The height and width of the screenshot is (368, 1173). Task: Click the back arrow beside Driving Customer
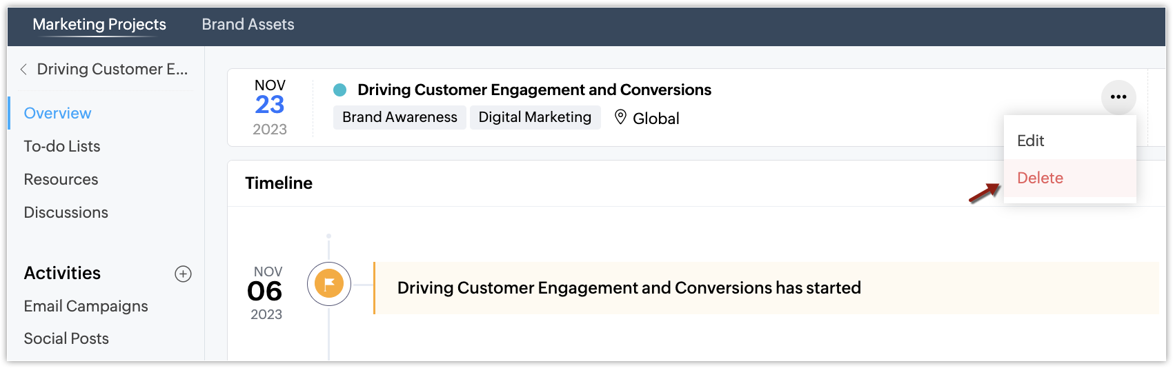pos(23,69)
